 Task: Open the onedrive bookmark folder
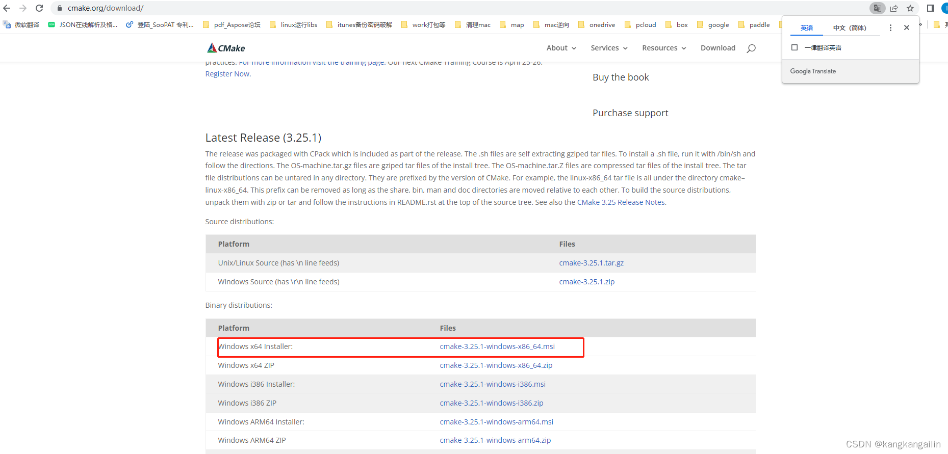click(596, 24)
